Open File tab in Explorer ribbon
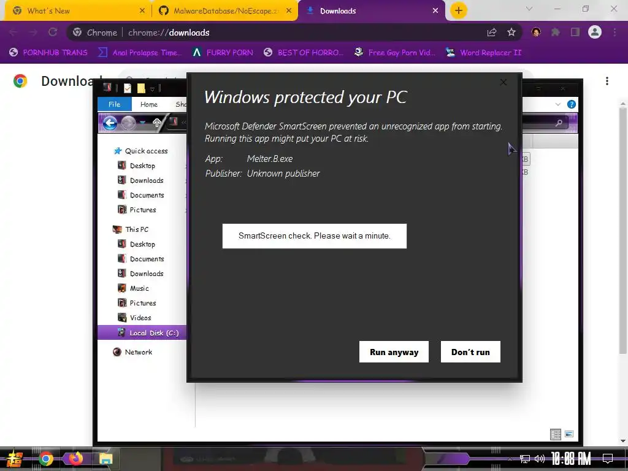The height and width of the screenshot is (471, 628). pos(114,104)
